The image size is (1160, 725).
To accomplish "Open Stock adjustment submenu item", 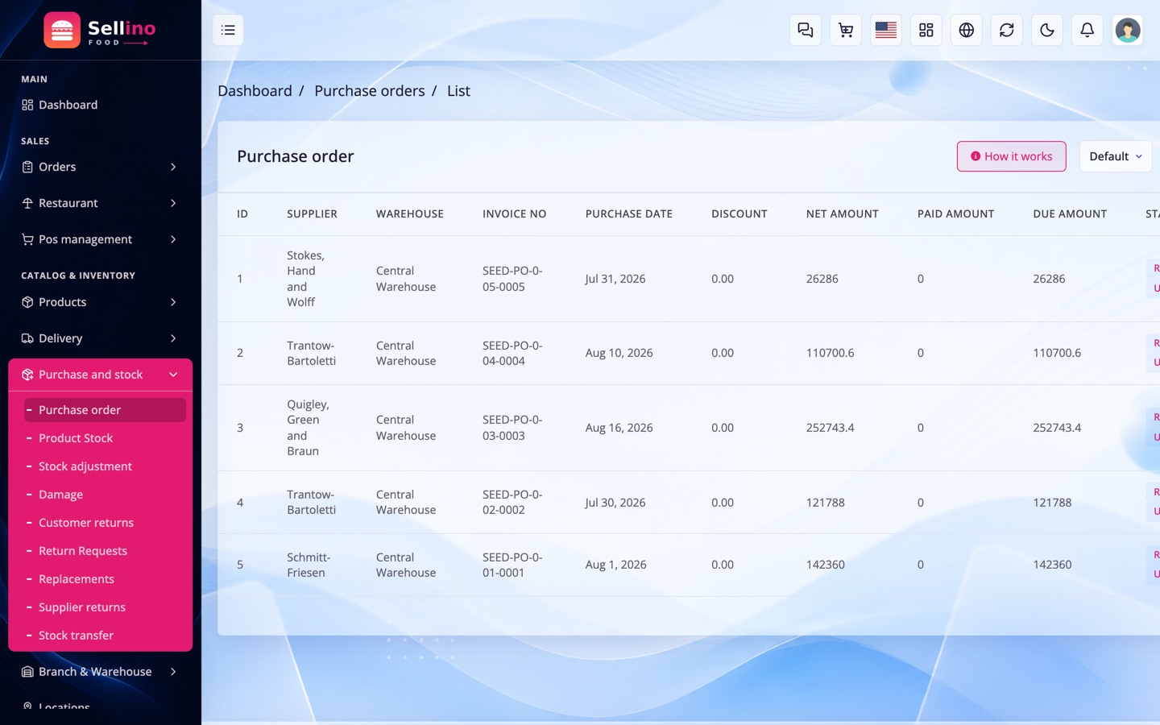I will pos(105,466).
